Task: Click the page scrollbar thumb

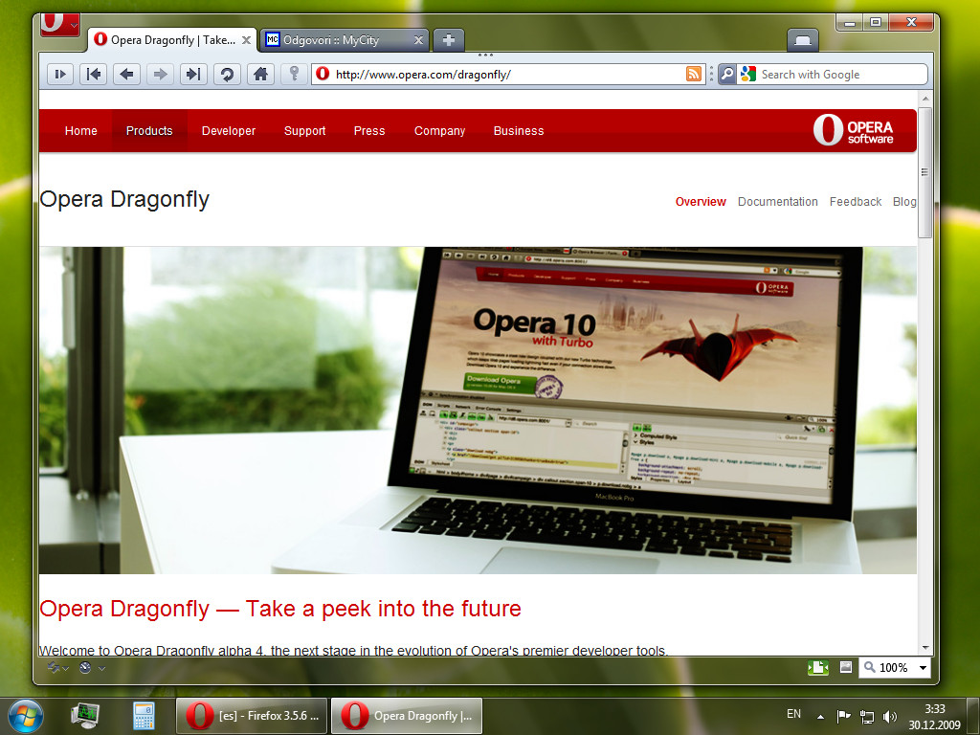Action: tap(925, 172)
